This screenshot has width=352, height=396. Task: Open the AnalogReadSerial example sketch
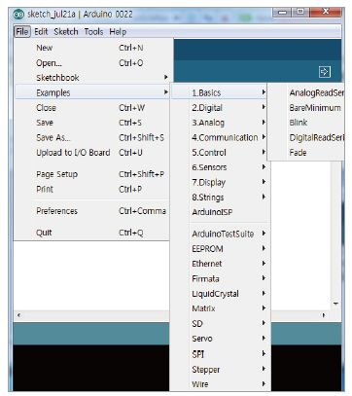tap(306, 92)
